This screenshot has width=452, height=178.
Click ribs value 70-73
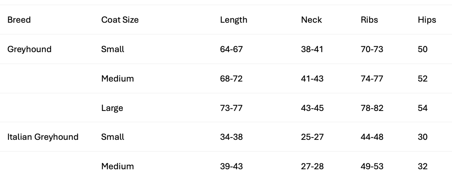pos(372,49)
